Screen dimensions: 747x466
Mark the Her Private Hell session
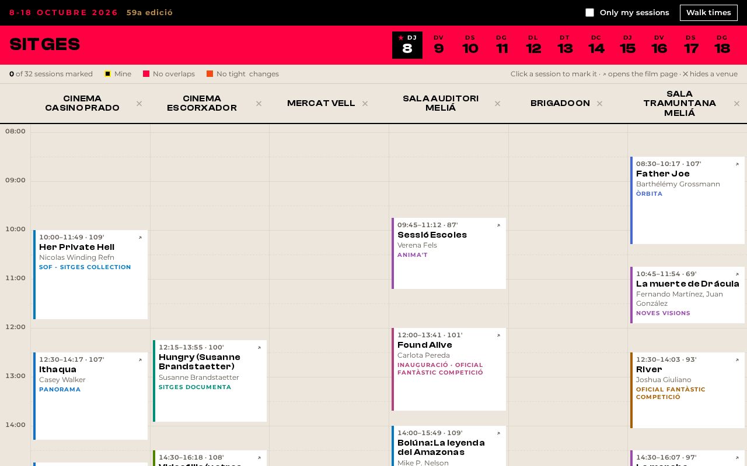pyautogui.click(x=90, y=274)
